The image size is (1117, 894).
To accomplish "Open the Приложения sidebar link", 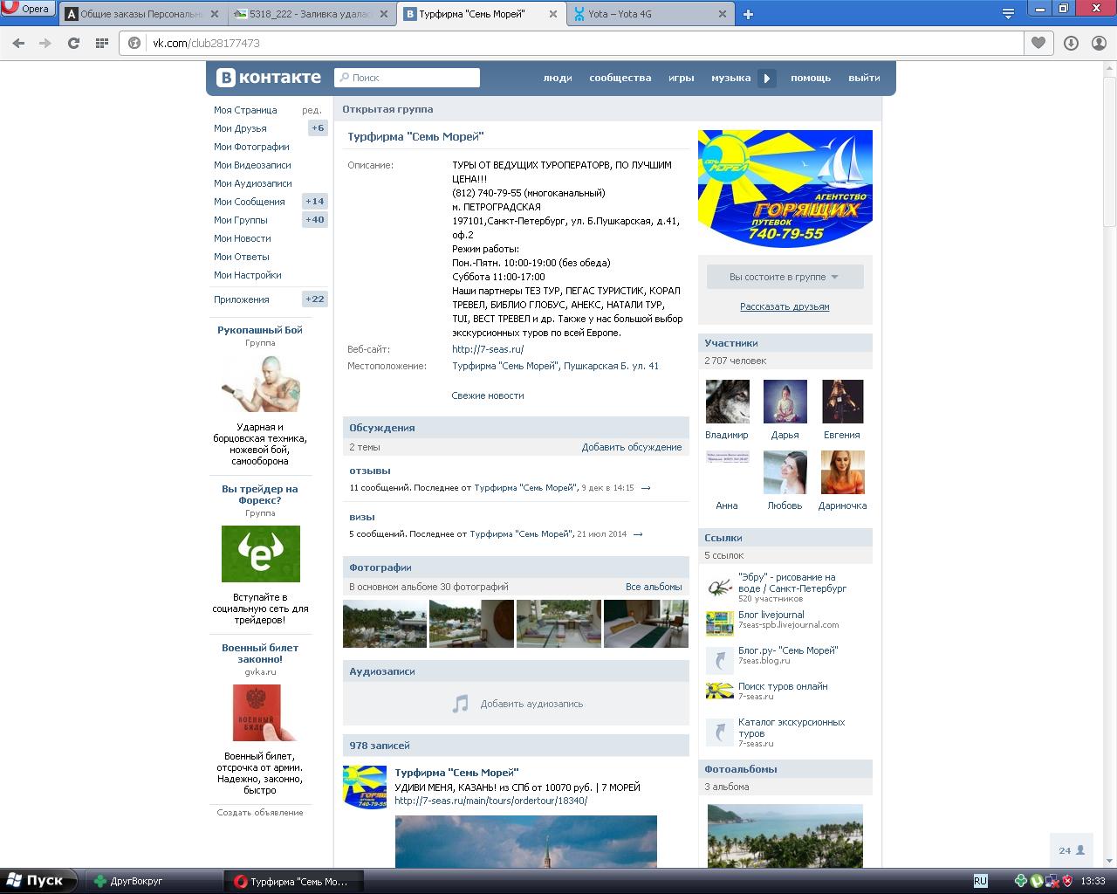I will (x=242, y=299).
